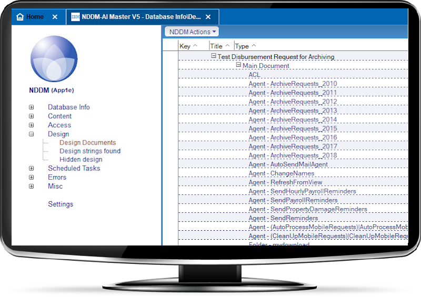
Task: Click the NDDM lotus logo icon
Action: pos(54,58)
